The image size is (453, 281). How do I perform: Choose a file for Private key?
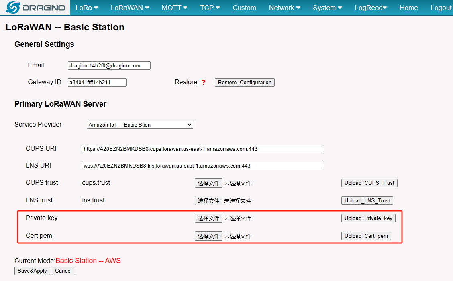click(208, 218)
